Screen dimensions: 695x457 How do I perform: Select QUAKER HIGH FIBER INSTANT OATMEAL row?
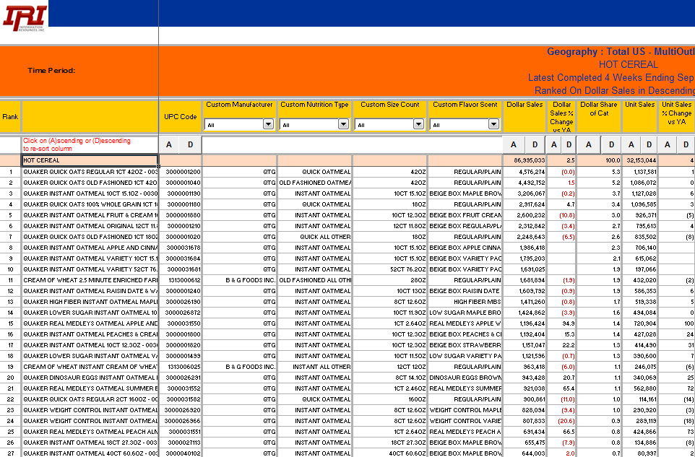click(90, 302)
